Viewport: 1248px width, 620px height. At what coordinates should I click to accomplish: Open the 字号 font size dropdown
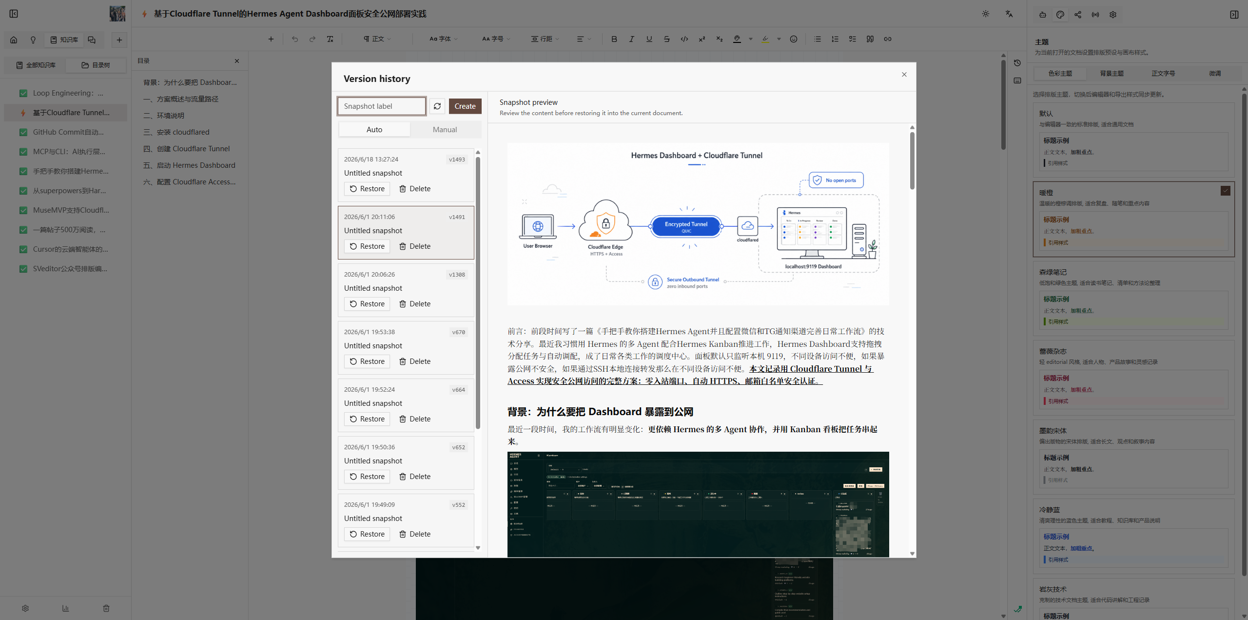(x=496, y=39)
